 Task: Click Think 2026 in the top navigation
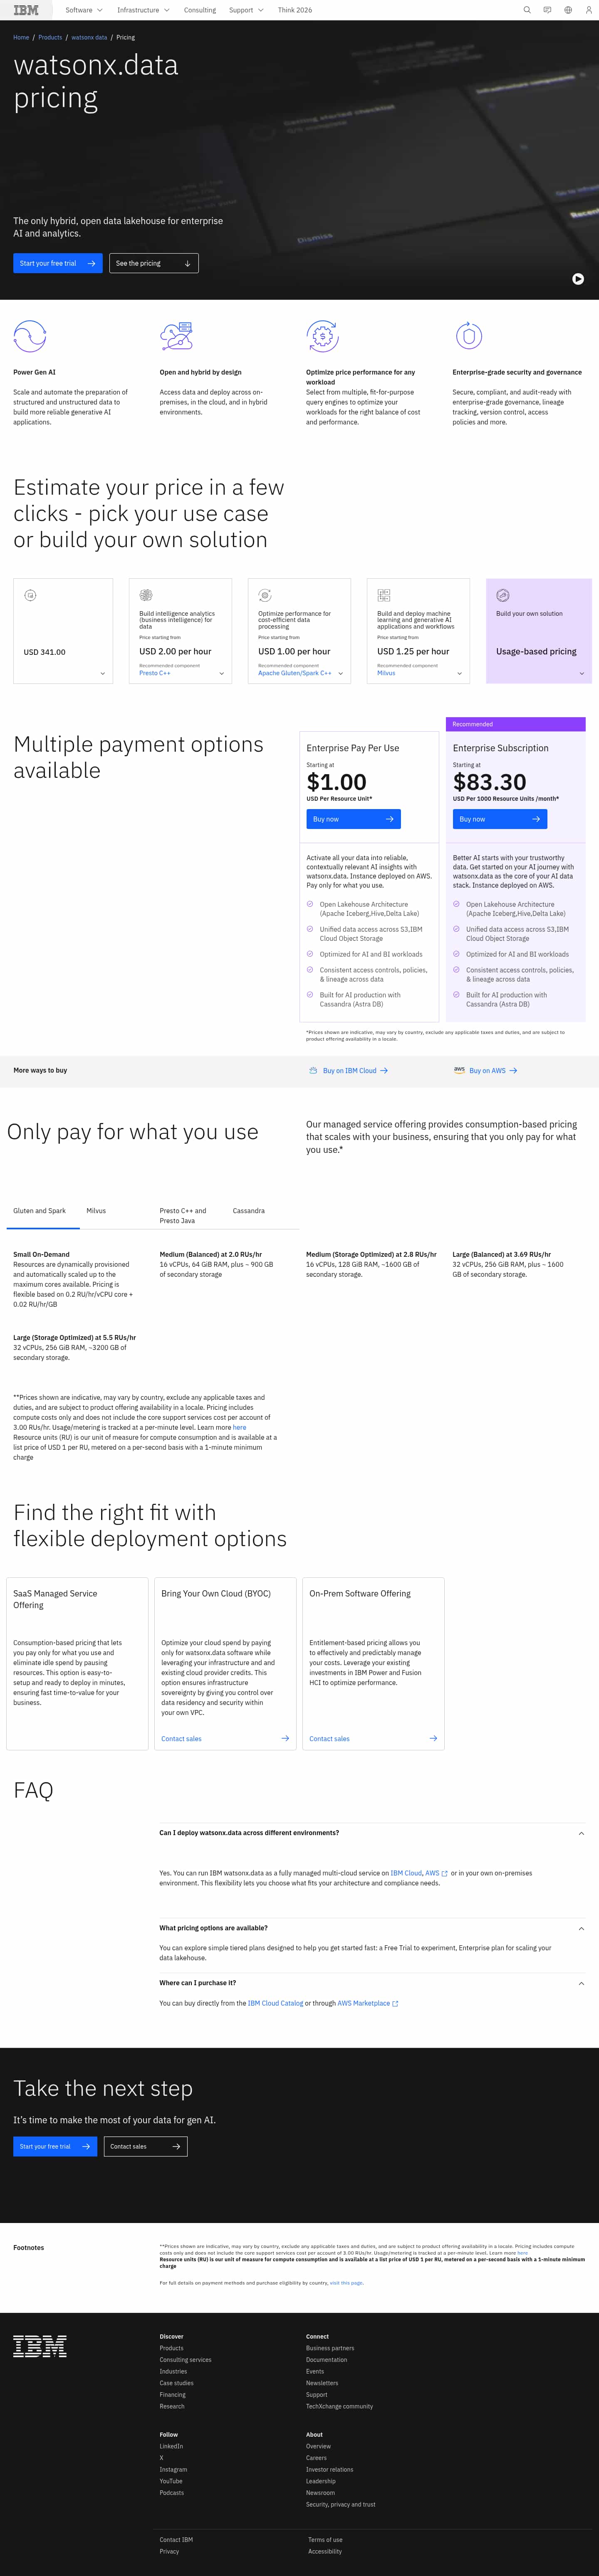click(295, 10)
